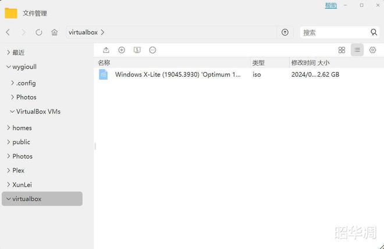Sort by the 修改时间 column header

pos(303,63)
